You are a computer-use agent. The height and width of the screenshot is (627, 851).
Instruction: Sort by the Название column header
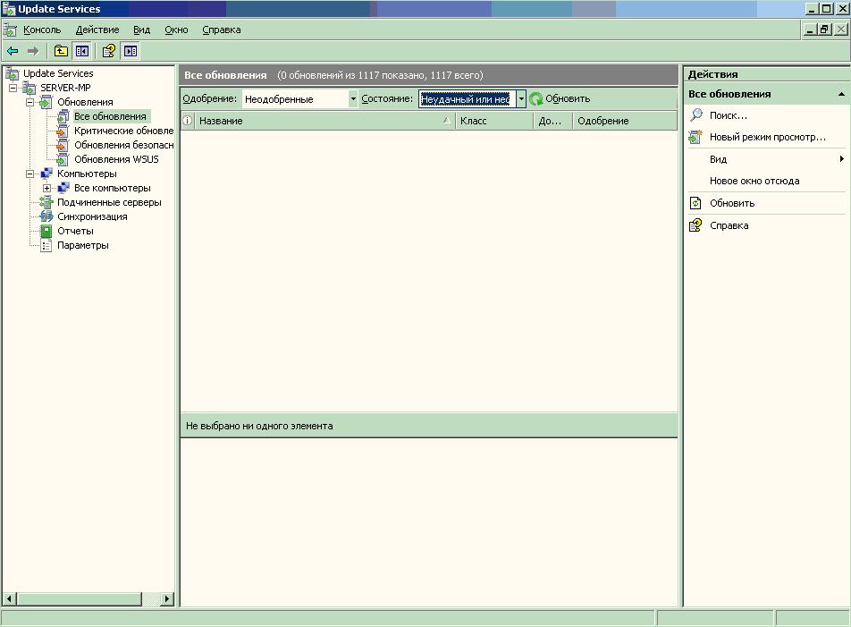pos(324,121)
